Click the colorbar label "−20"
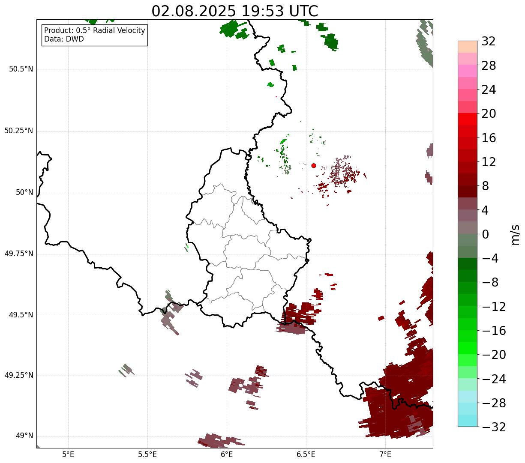The width and height of the screenshot is (525, 463). 494,355
